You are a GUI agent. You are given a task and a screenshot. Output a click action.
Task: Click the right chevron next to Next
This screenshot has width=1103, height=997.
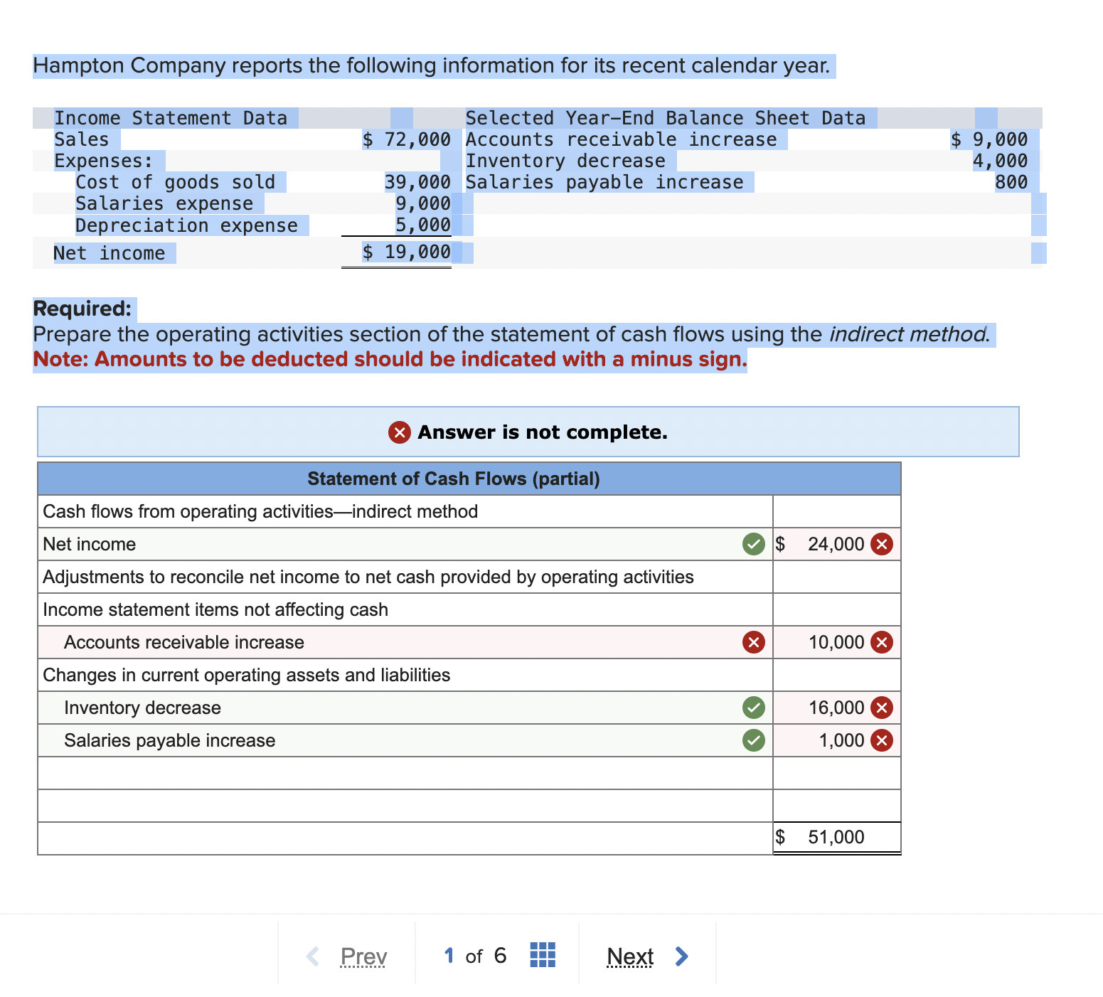(x=681, y=956)
